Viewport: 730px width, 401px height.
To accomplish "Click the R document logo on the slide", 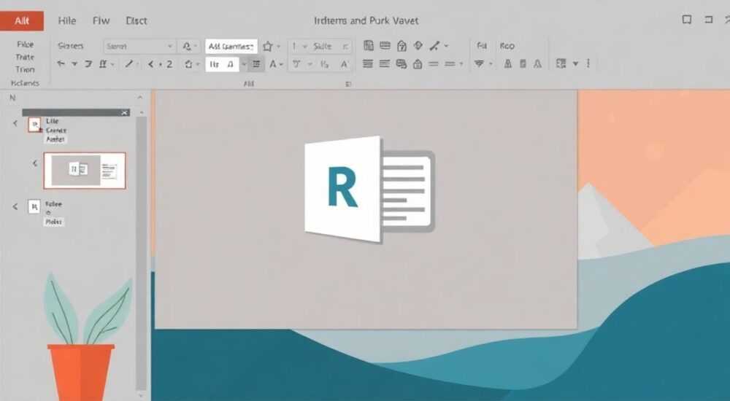I will 369,190.
